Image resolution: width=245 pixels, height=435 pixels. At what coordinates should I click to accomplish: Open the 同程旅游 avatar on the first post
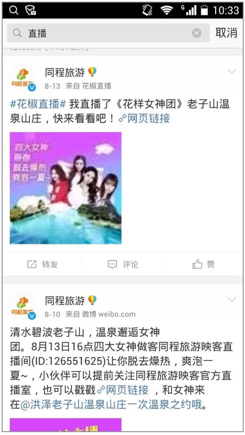point(23,79)
